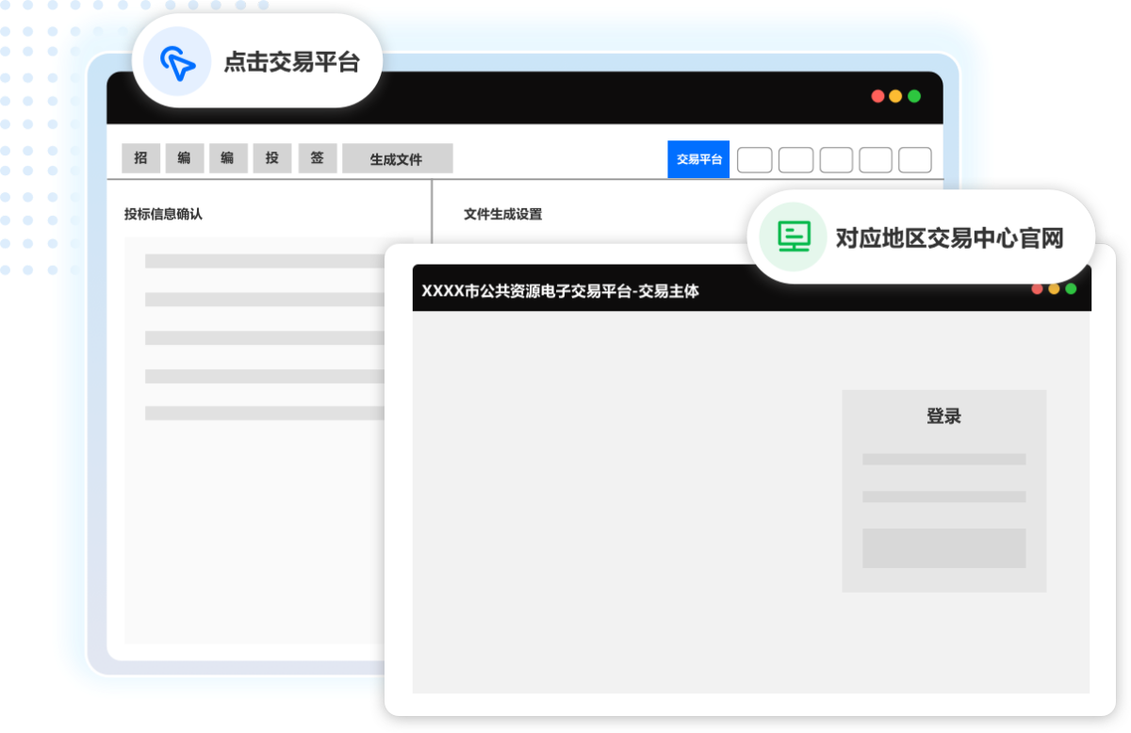
Task: Click the green monitor icon in the callout bubble
Action: (795, 236)
